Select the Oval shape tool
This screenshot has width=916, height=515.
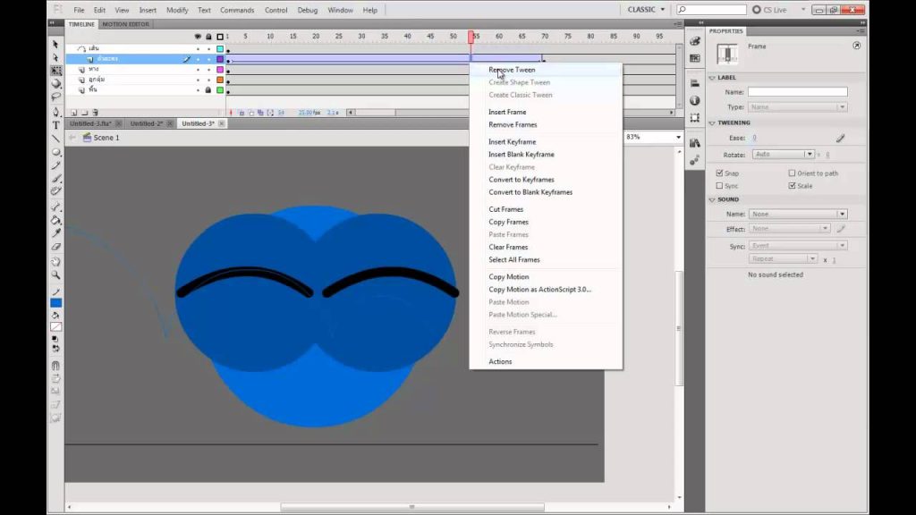(x=55, y=152)
